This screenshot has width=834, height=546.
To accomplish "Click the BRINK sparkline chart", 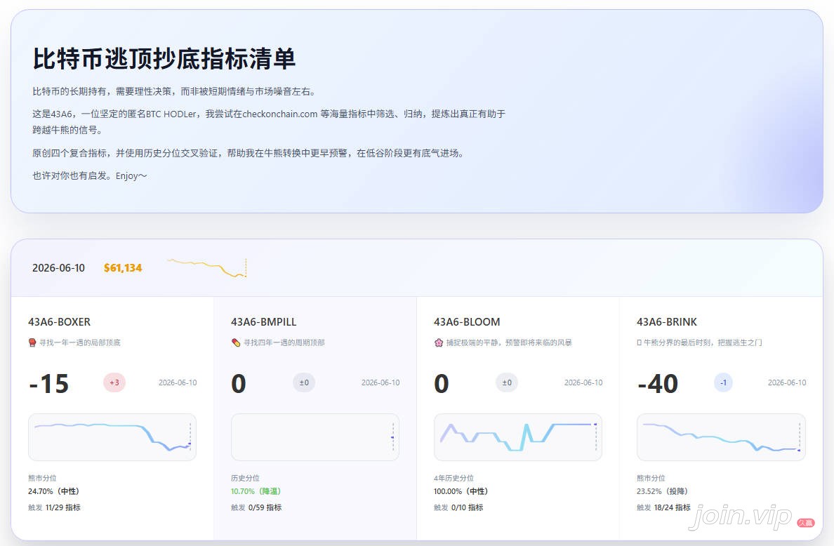I will (721, 437).
